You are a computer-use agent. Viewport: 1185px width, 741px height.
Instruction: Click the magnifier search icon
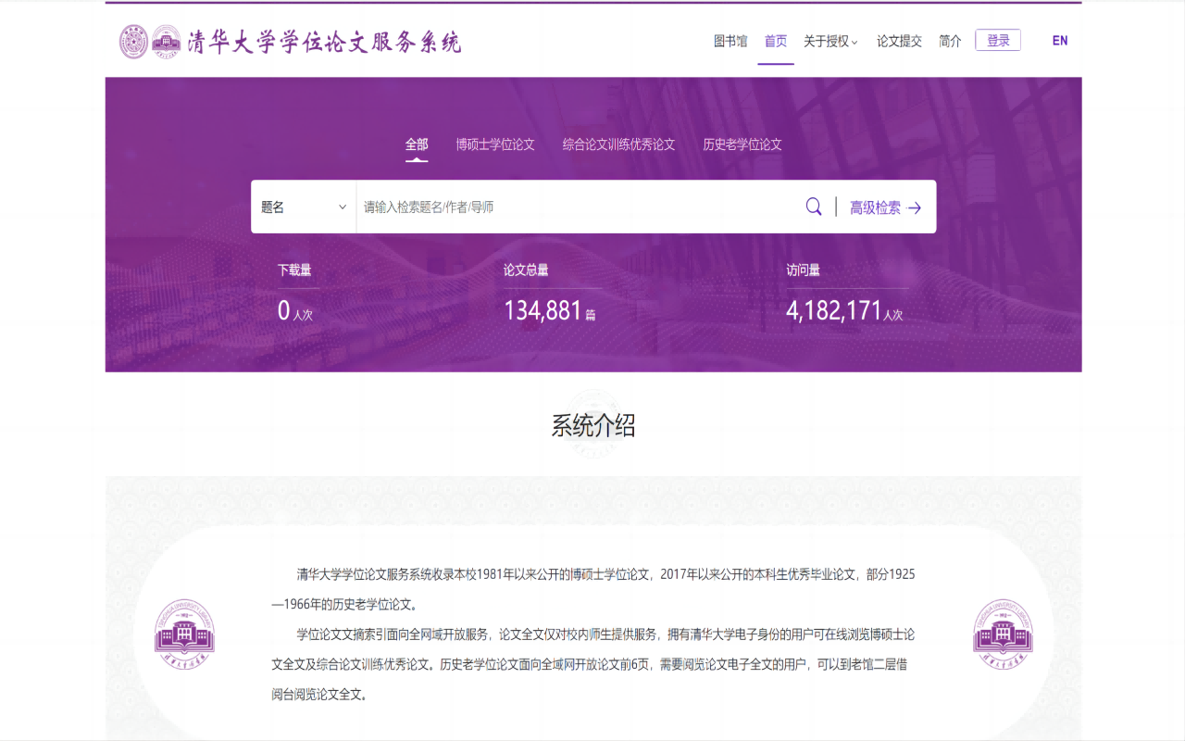pos(814,207)
